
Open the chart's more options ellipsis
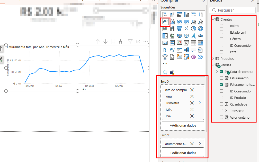pos(146,41)
